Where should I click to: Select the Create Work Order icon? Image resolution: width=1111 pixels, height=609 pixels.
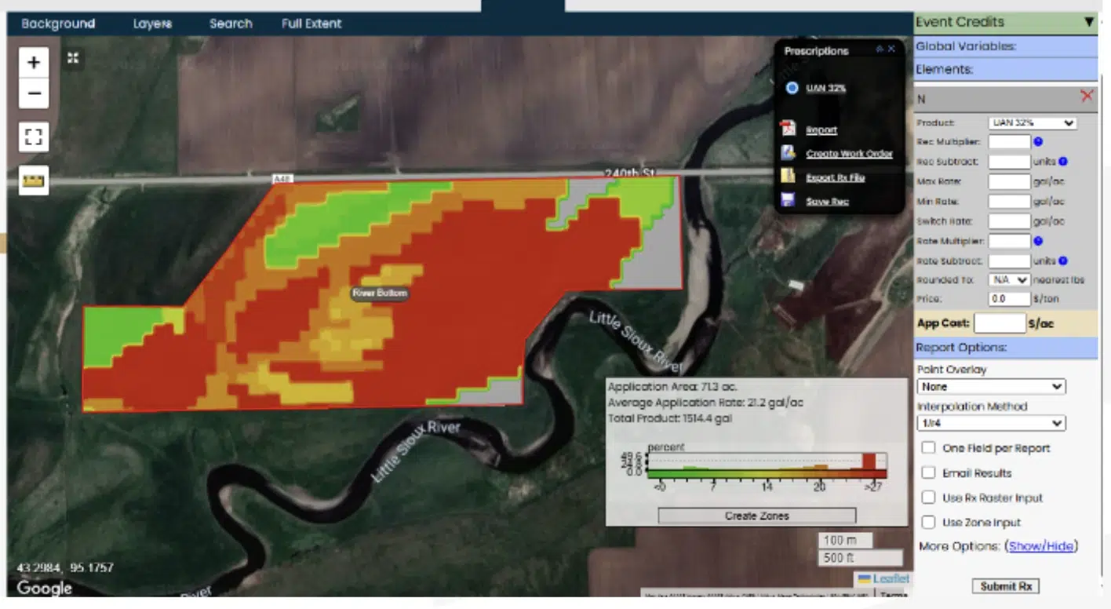(788, 153)
